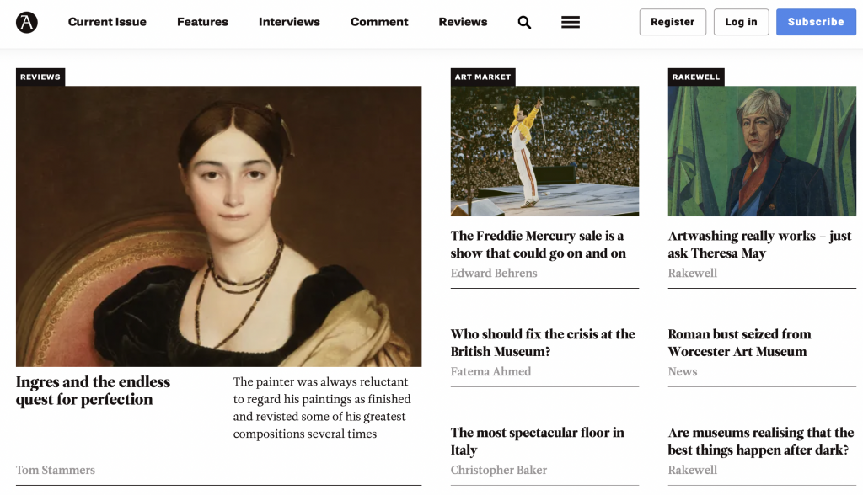Open 'The Freddie Mercury sale' article headline
This screenshot has width=863, height=495.
[x=539, y=244]
